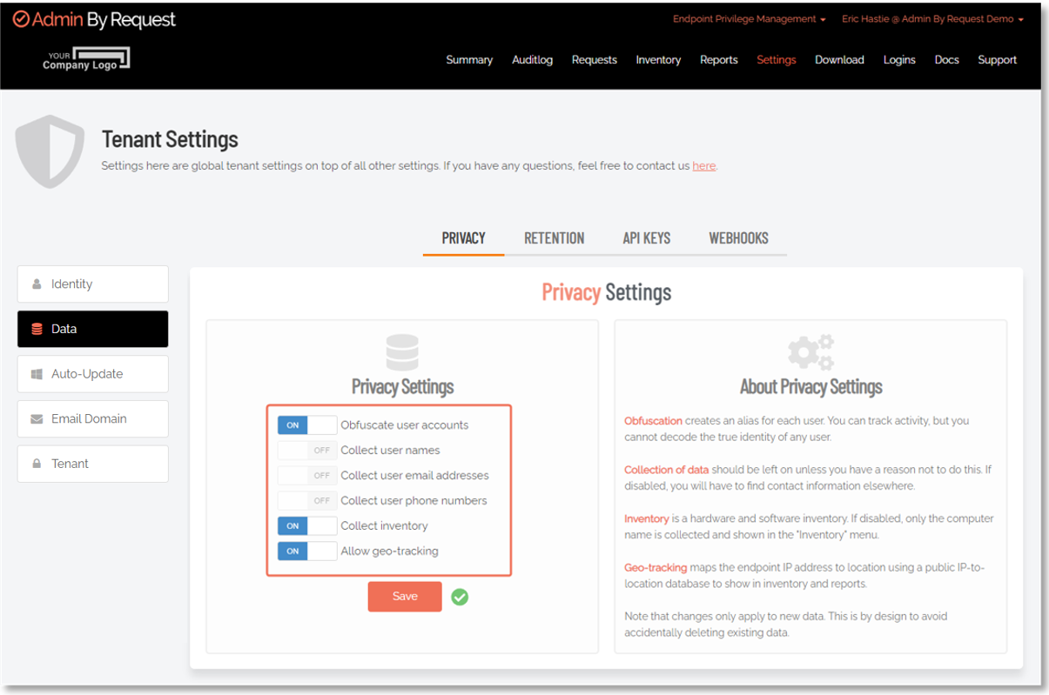The image size is (1049, 695).
Task: Turn on Collect user email addresses
Action: coord(306,476)
